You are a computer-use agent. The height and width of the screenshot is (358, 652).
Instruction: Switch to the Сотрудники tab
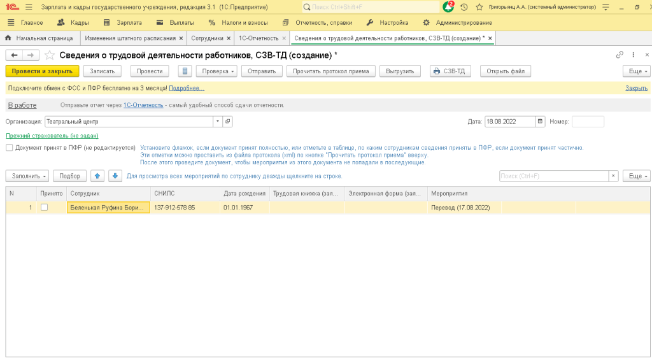208,38
